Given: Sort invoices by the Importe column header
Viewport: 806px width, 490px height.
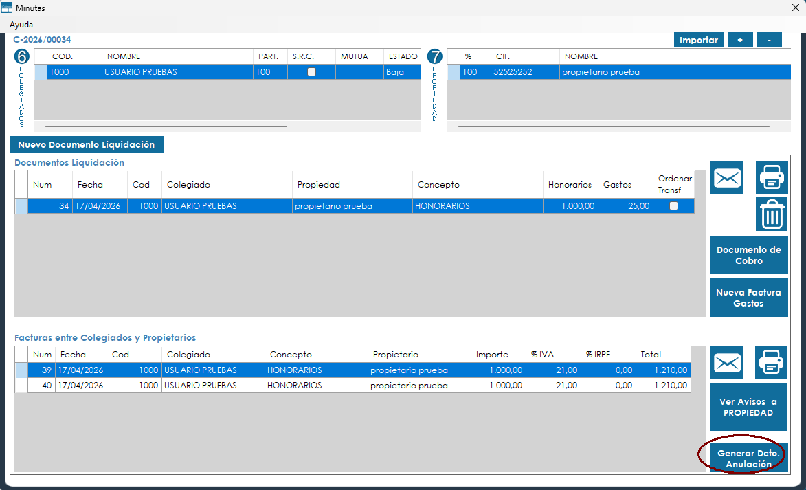Looking at the screenshot, I should [492, 355].
